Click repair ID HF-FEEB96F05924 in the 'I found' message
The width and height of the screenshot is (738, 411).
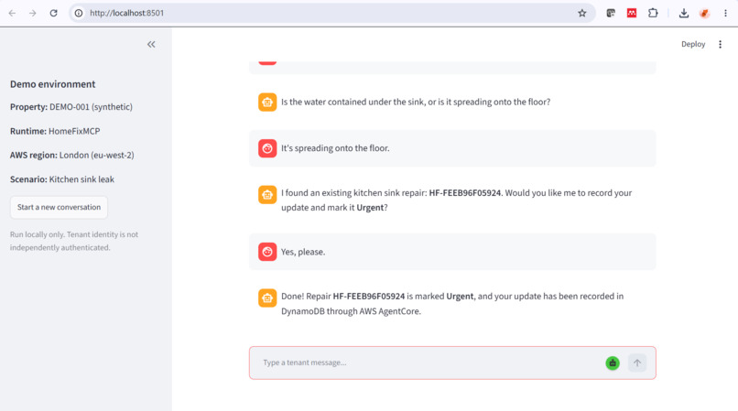[464, 193]
